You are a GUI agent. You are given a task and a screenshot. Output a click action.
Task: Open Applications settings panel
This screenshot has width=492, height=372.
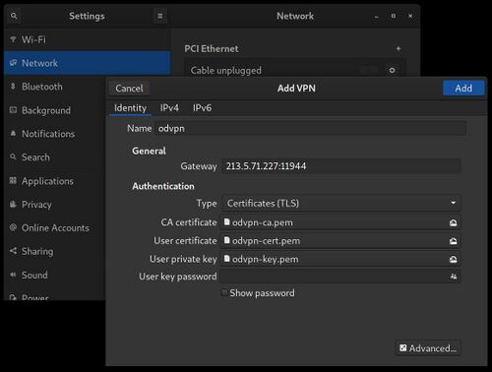click(55, 181)
